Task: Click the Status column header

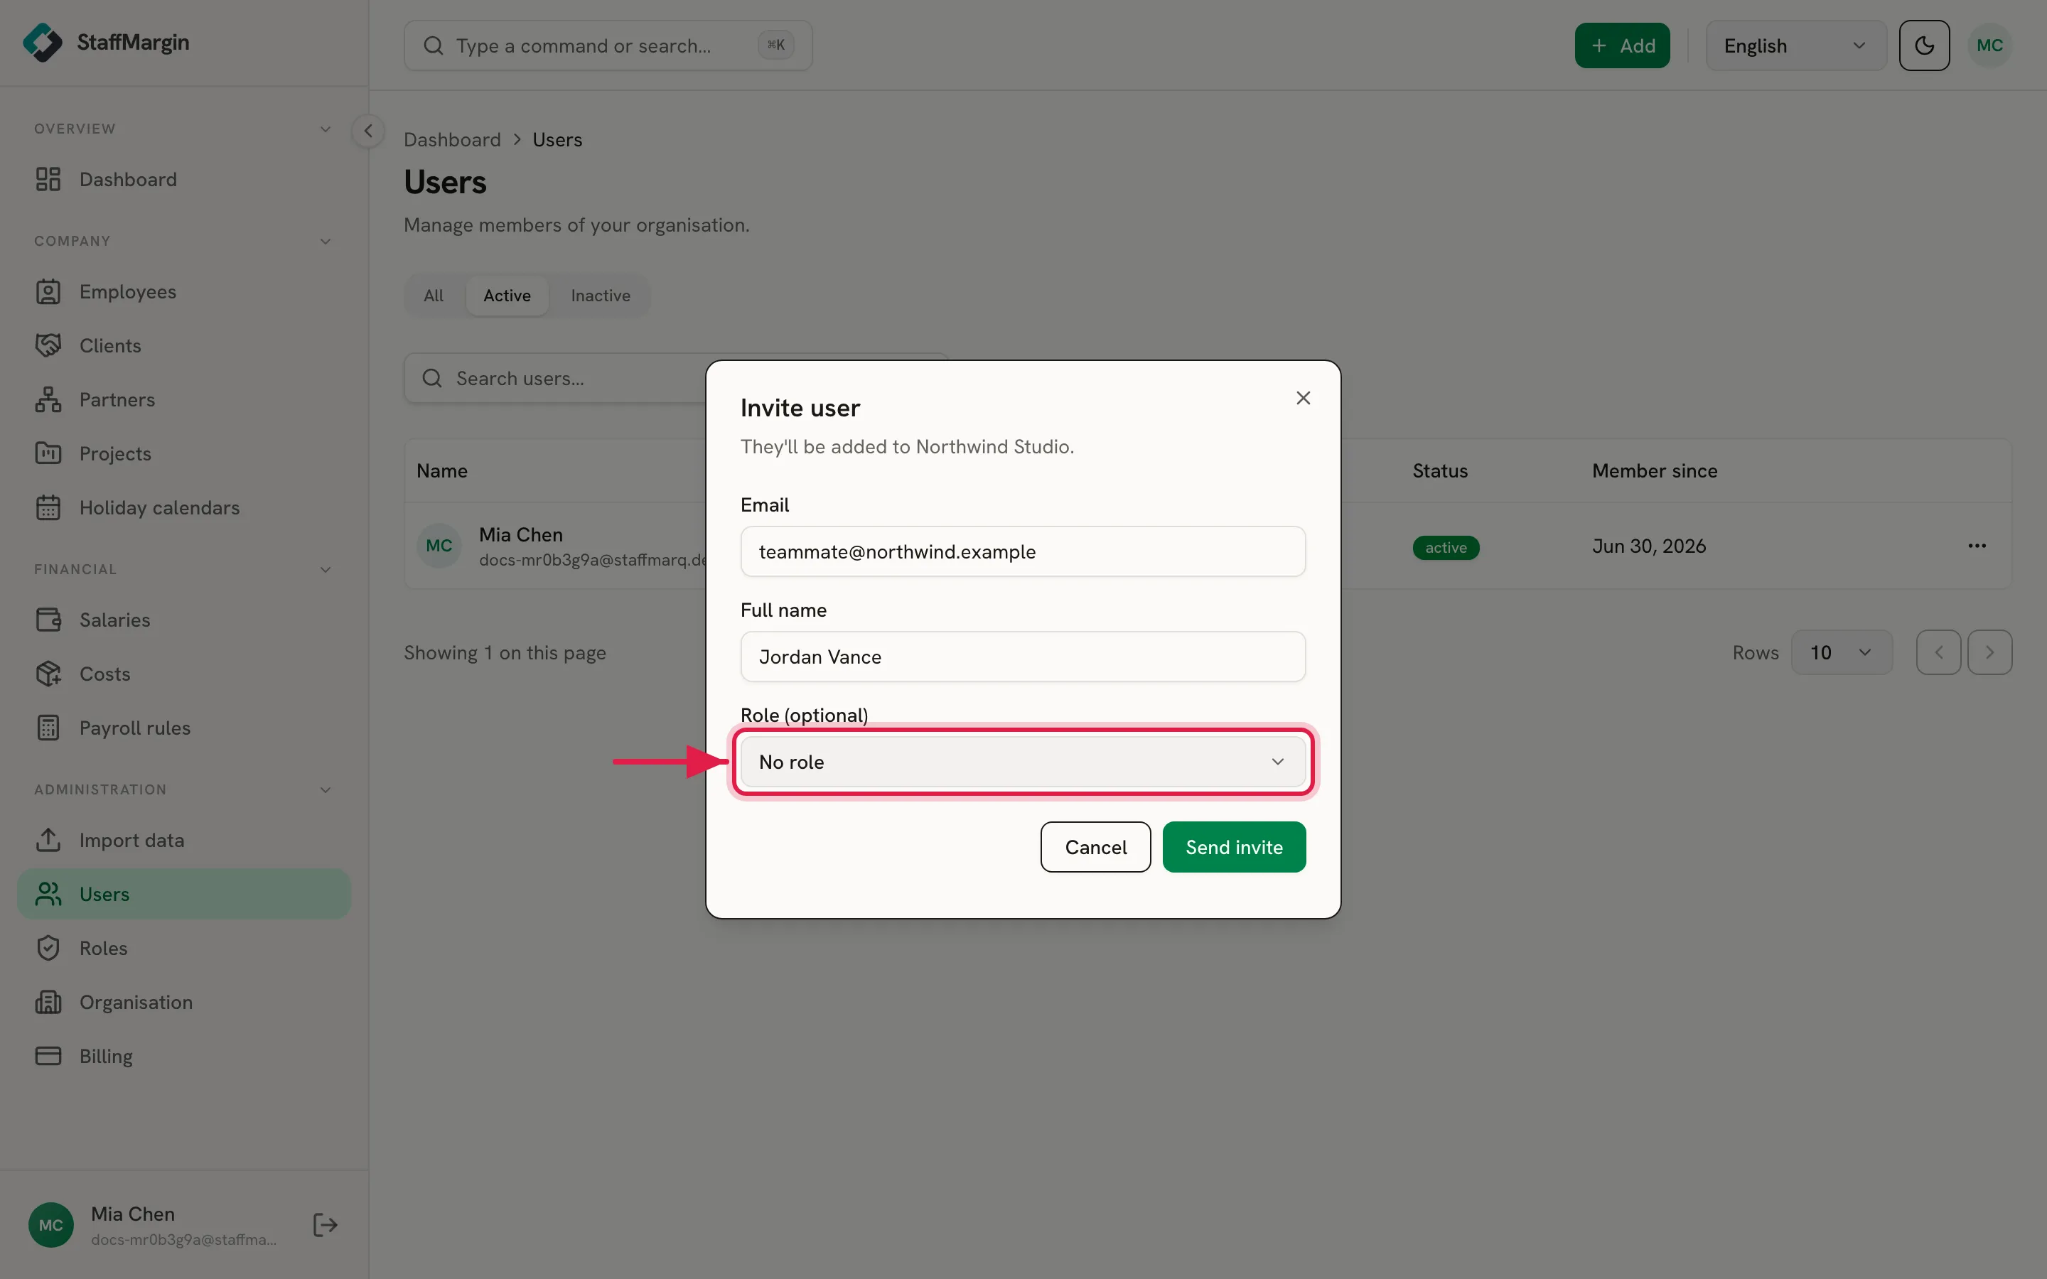Action: point(1440,471)
